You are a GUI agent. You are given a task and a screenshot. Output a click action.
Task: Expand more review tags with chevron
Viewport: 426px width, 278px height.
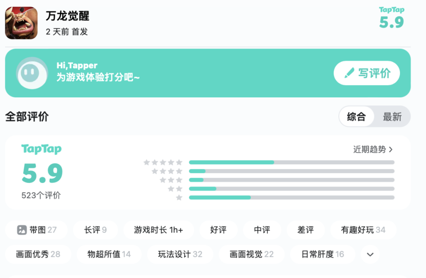[x=370, y=254]
